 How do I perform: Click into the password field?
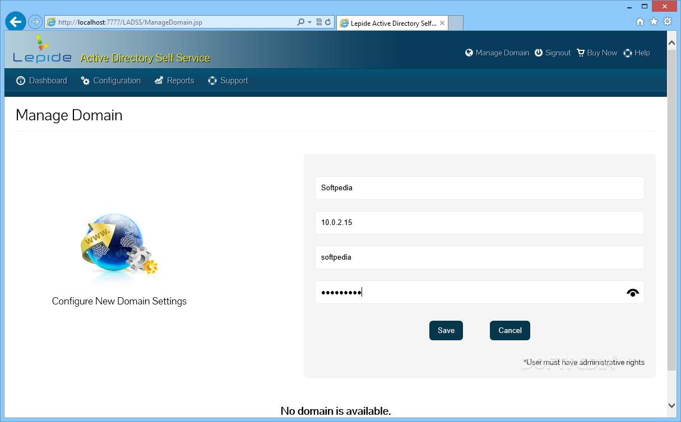479,292
